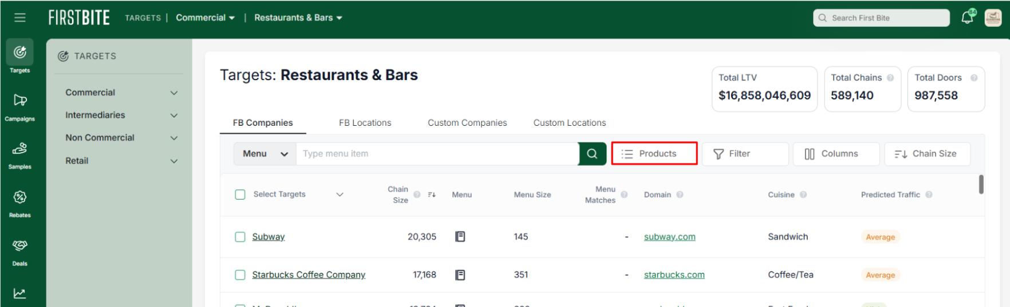This screenshot has width=1010, height=307.
Task: Click the Search First Bite field
Action: tap(881, 18)
